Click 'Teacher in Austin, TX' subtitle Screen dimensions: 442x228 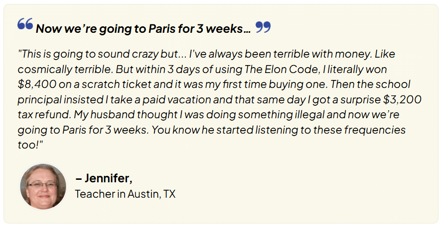coord(125,194)
